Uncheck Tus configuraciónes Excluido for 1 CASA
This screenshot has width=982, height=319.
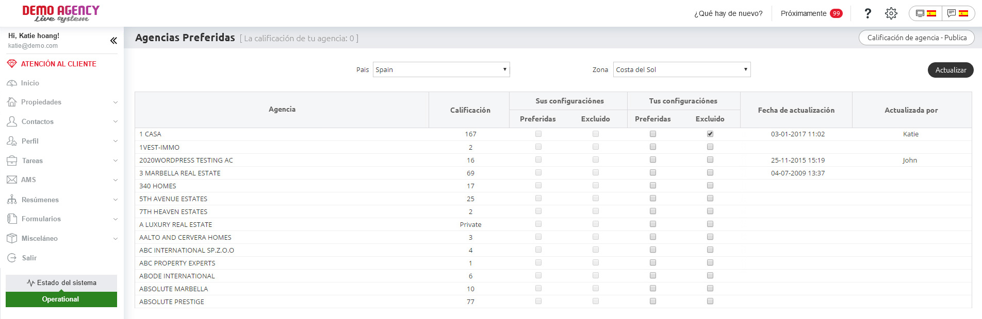click(710, 134)
